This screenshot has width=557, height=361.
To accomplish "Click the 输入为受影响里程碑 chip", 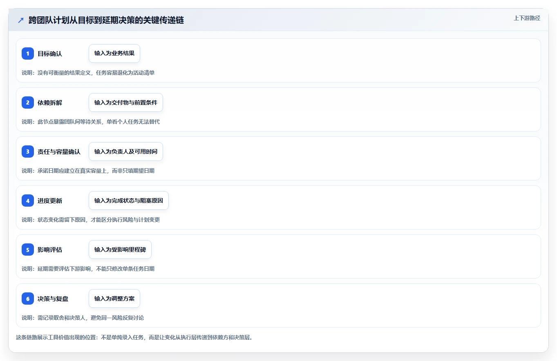I will [x=120, y=250].
